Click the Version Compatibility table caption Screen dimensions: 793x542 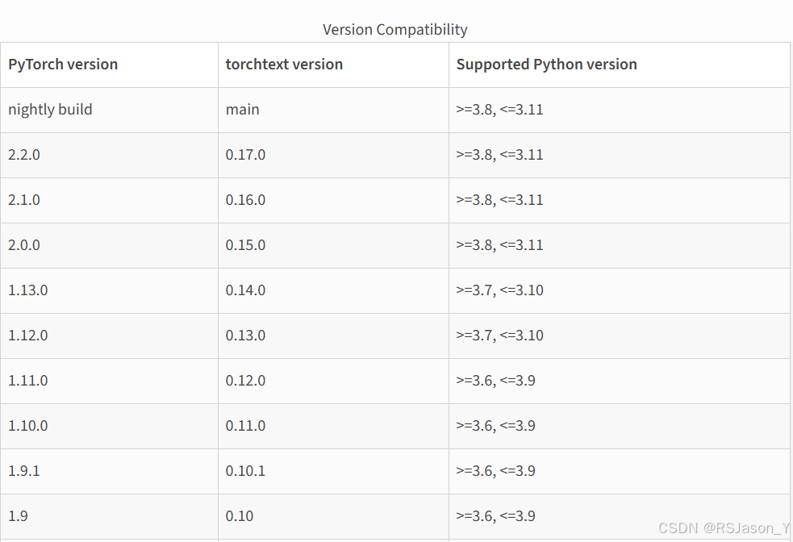[394, 30]
